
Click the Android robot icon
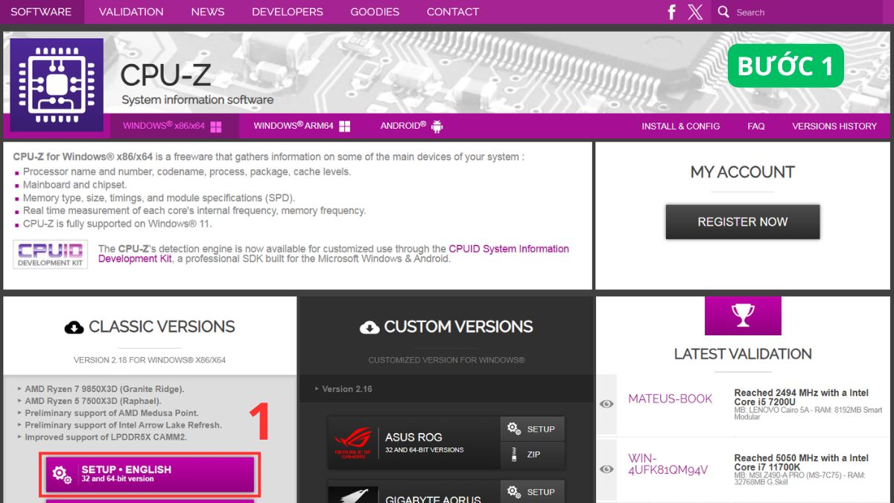pos(437,127)
